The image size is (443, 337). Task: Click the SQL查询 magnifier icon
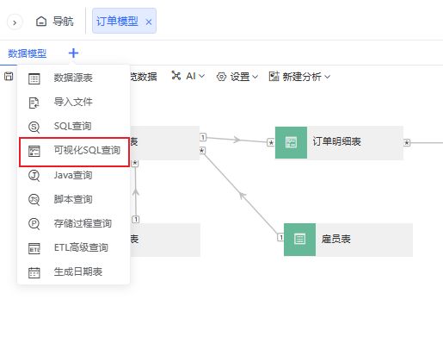coord(34,127)
